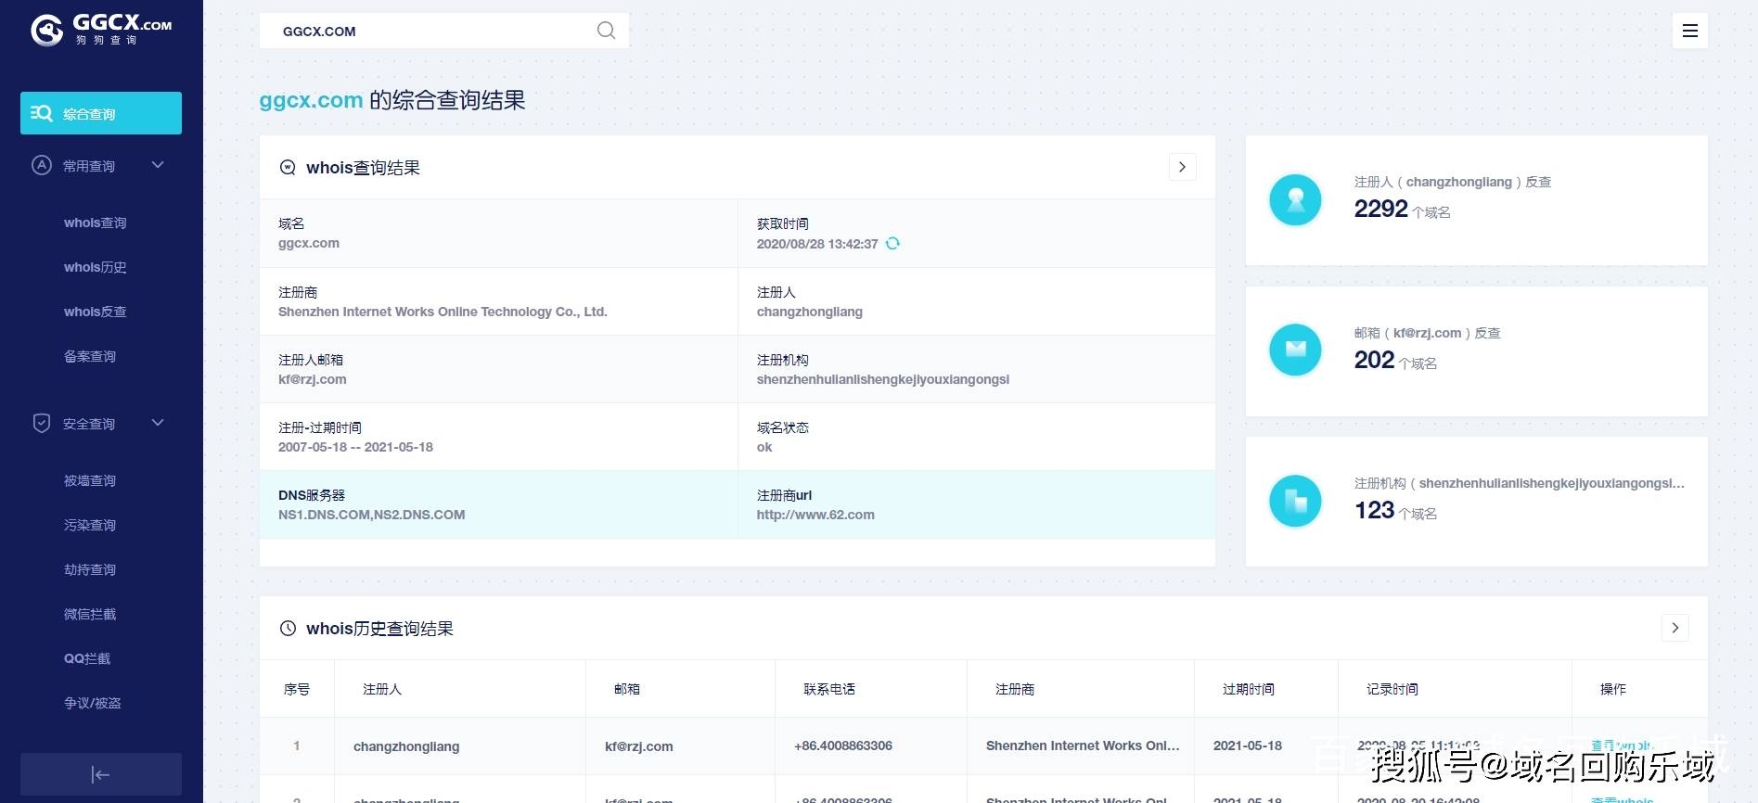
Task: Collapse the sidebar with arrow button
Action: coord(101,774)
